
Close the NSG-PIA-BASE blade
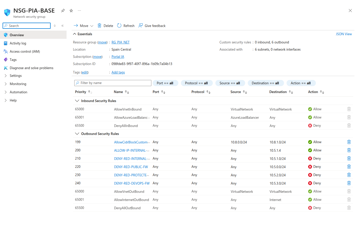350,11
